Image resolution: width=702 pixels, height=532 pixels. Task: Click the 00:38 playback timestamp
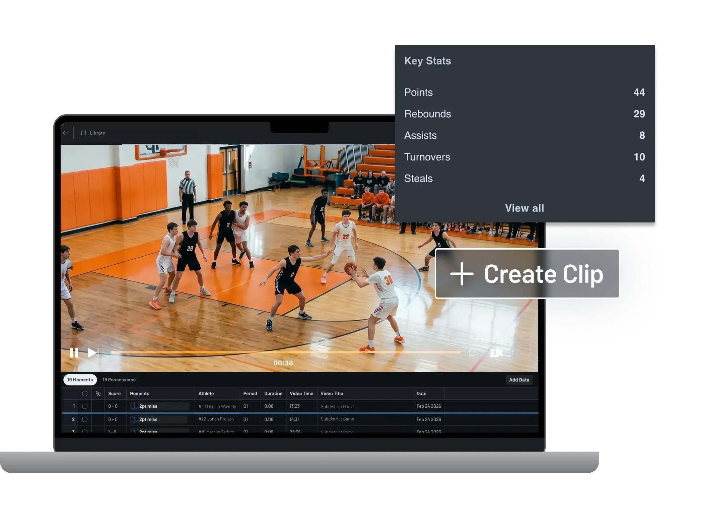pyautogui.click(x=283, y=363)
